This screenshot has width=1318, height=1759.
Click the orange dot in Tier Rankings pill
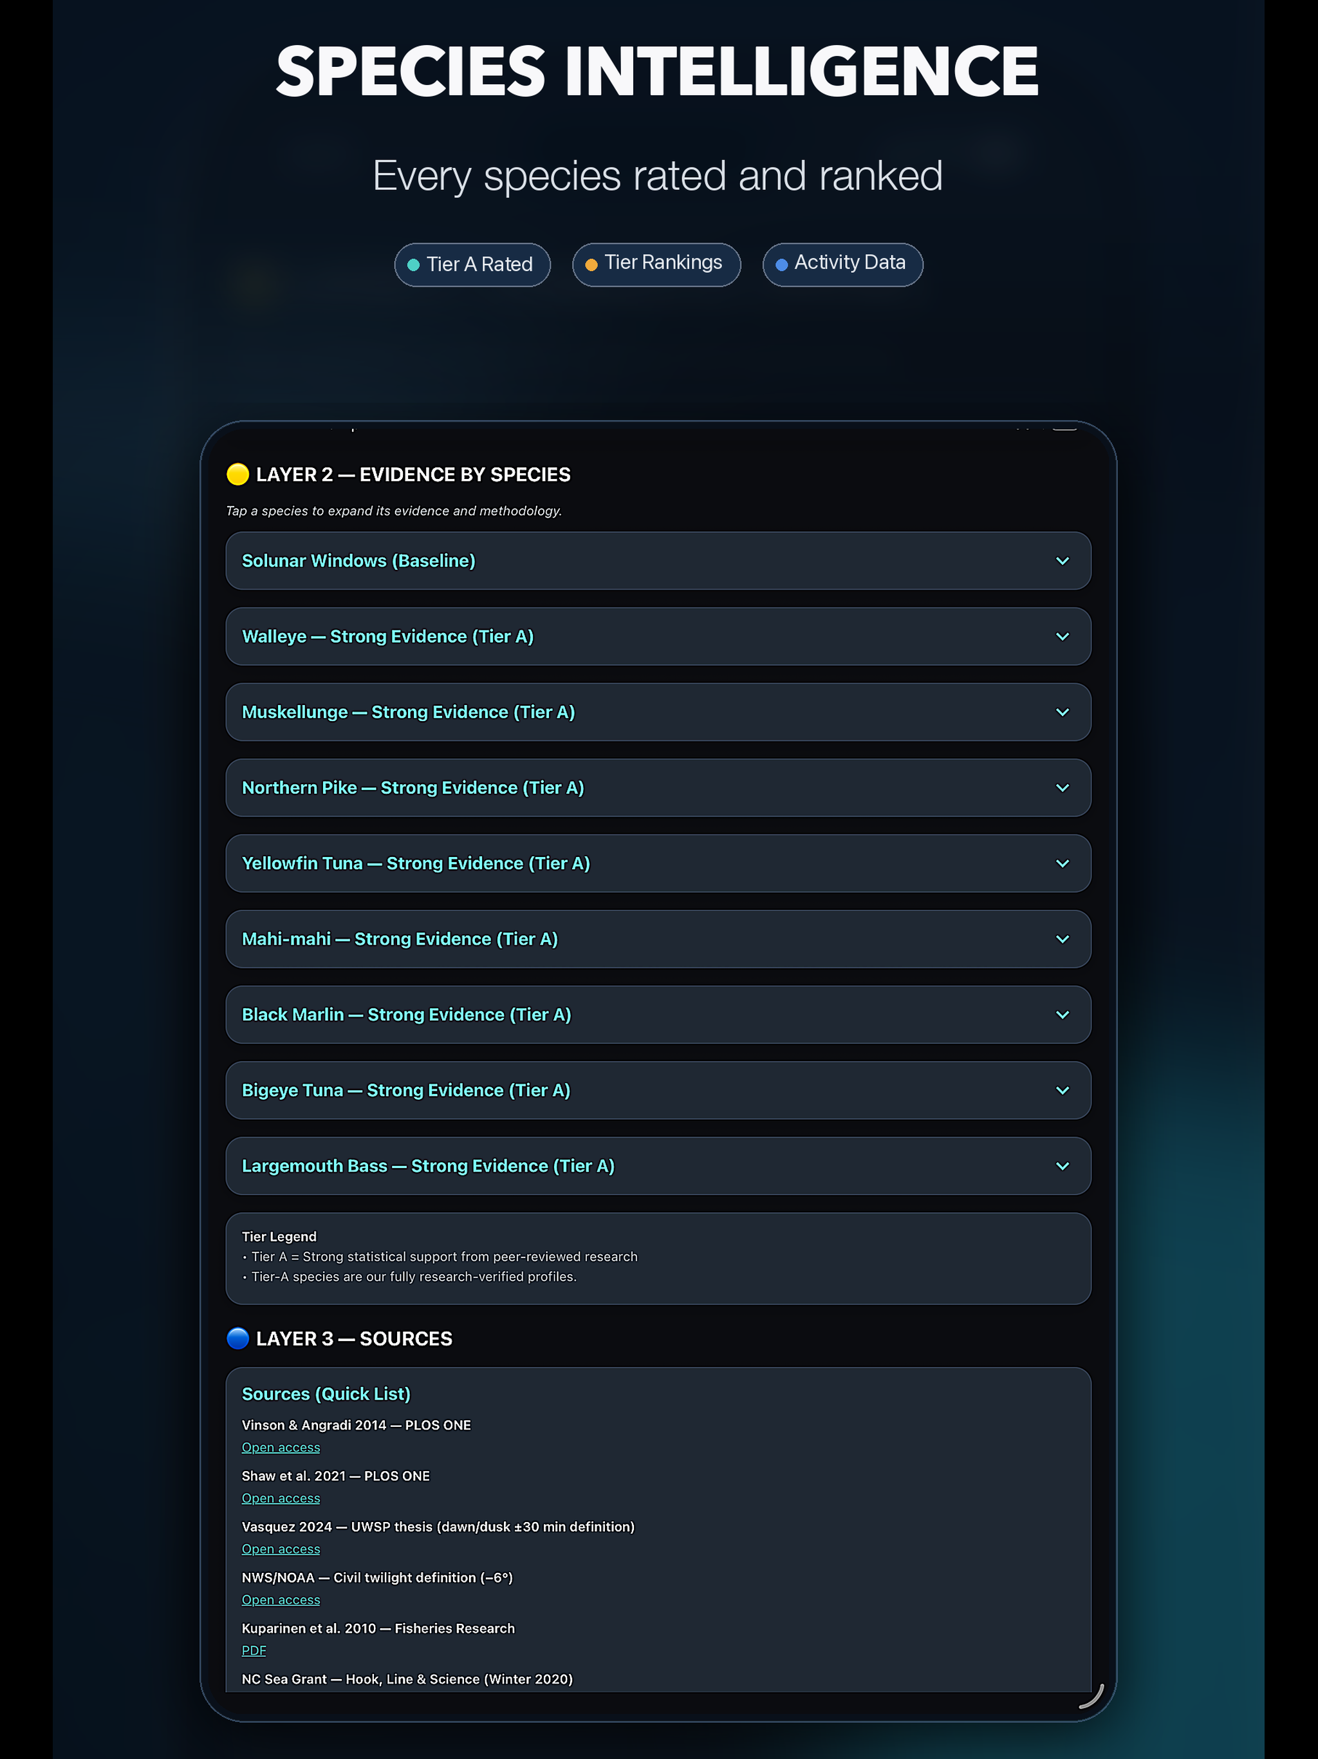coord(591,265)
